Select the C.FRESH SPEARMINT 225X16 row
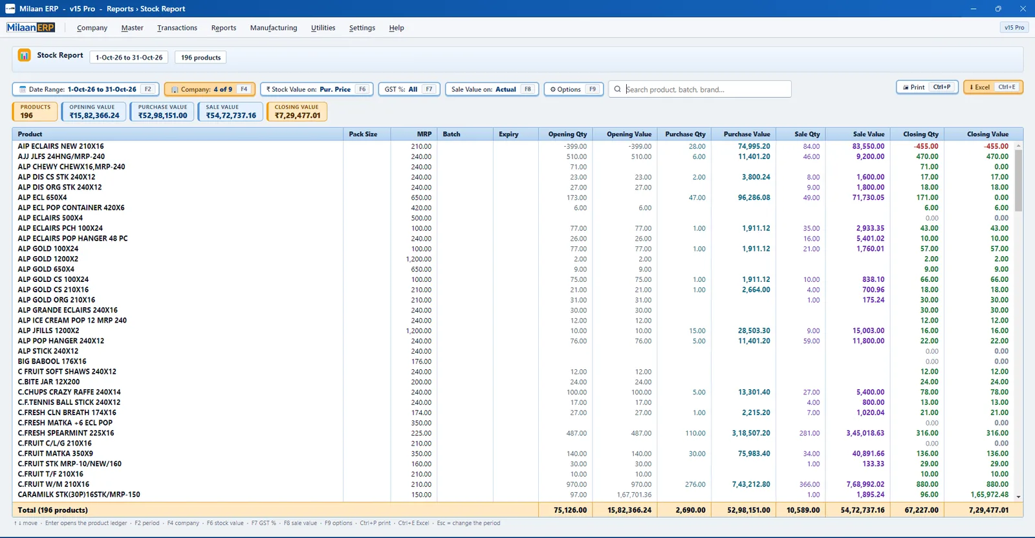The height and width of the screenshot is (538, 1035). point(513,433)
